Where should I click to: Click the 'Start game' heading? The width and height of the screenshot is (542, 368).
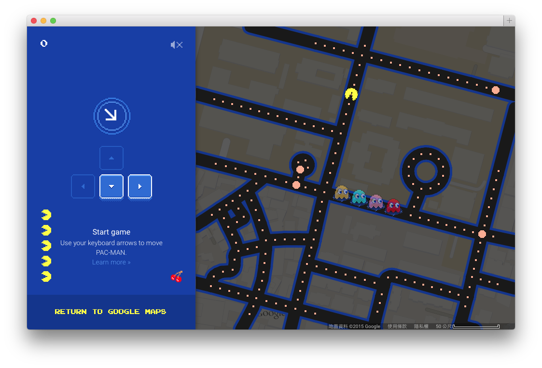(x=111, y=232)
